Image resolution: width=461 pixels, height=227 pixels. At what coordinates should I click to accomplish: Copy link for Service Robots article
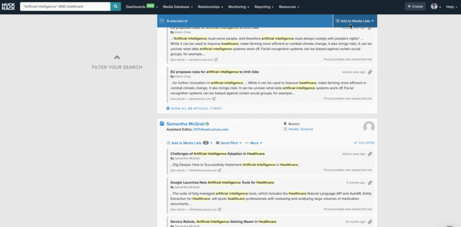(370, 222)
